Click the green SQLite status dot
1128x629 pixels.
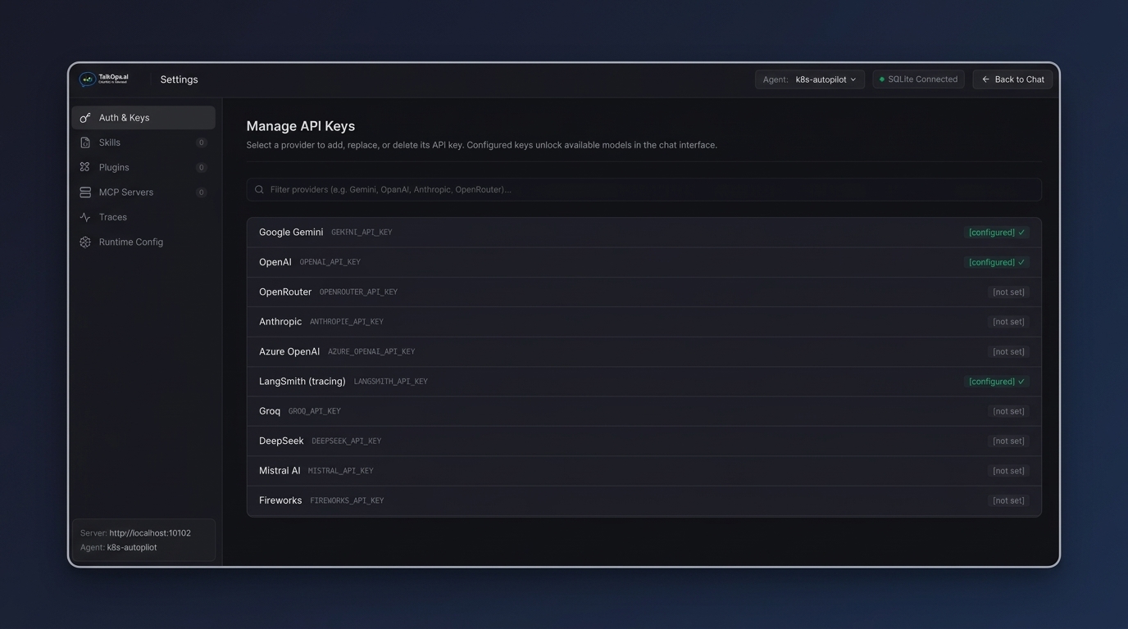click(882, 79)
